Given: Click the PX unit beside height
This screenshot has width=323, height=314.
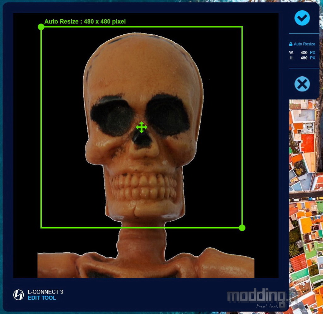Looking at the screenshot, I should pyautogui.click(x=313, y=58).
